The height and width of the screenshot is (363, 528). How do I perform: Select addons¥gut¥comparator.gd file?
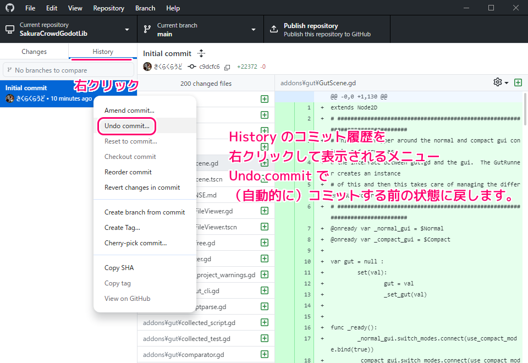pyautogui.click(x=206, y=355)
